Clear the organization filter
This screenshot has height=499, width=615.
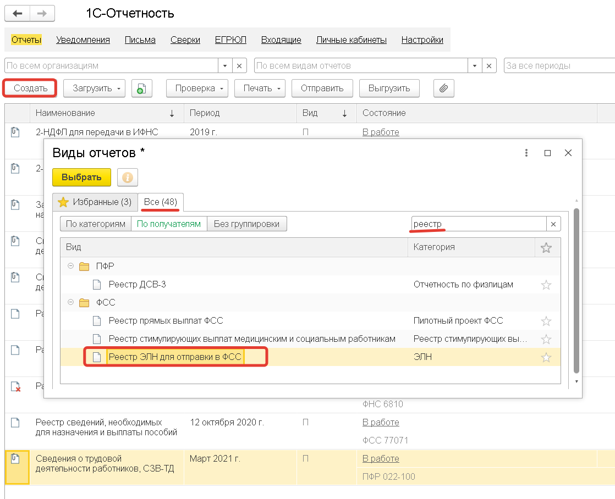coord(239,66)
